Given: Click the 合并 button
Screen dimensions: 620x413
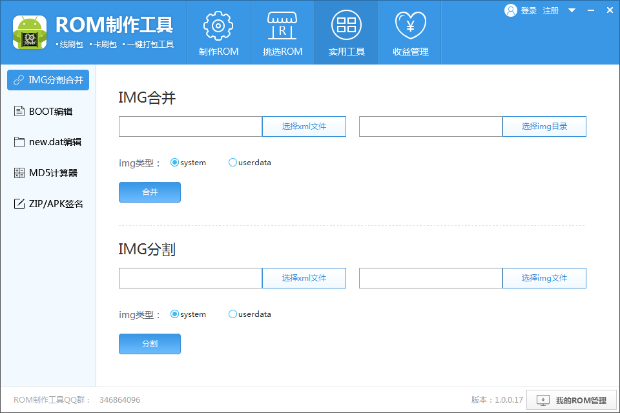Looking at the screenshot, I should (150, 192).
